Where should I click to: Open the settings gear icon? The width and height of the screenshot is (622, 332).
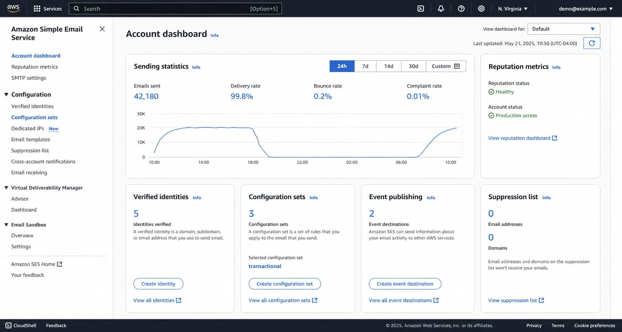click(481, 9)
